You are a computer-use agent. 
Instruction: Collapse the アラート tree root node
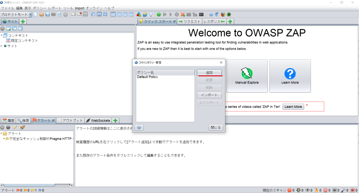tap(1, 133)
